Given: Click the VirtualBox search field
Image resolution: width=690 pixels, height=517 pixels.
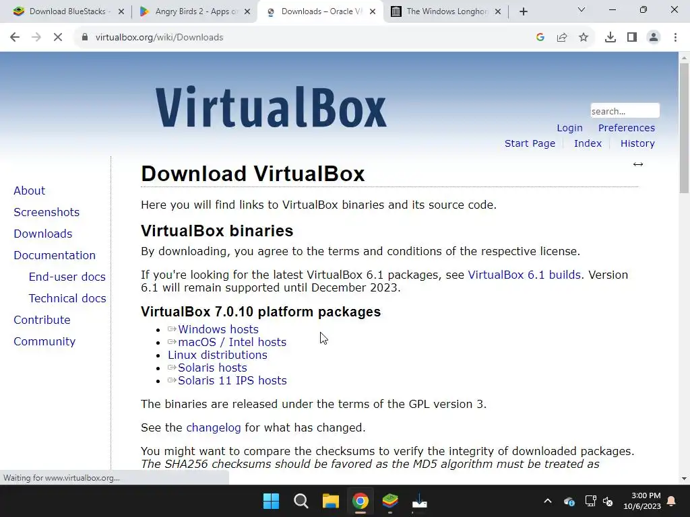Looking at the screenshot, I should pos(625,111).
